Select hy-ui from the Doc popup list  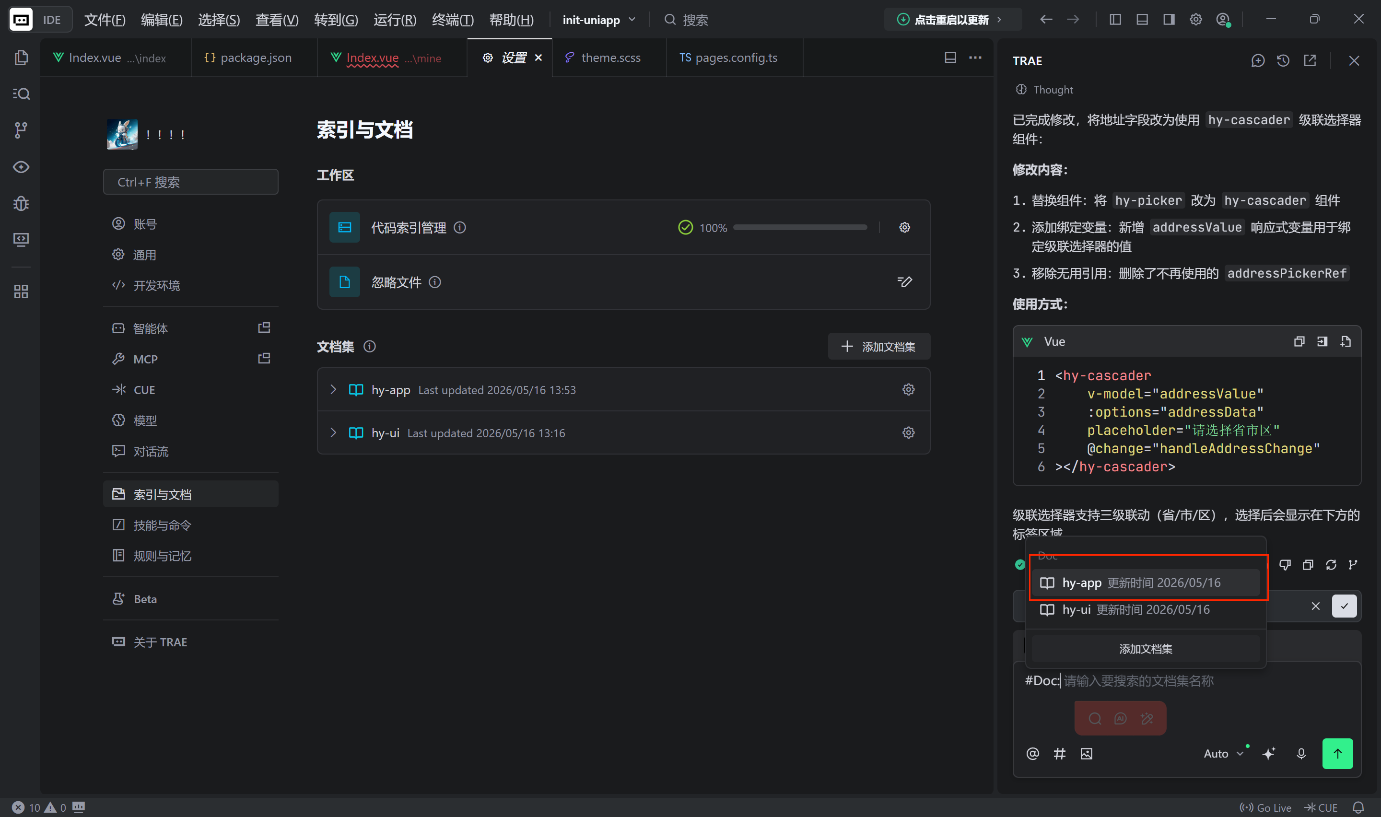[1145, 609]
